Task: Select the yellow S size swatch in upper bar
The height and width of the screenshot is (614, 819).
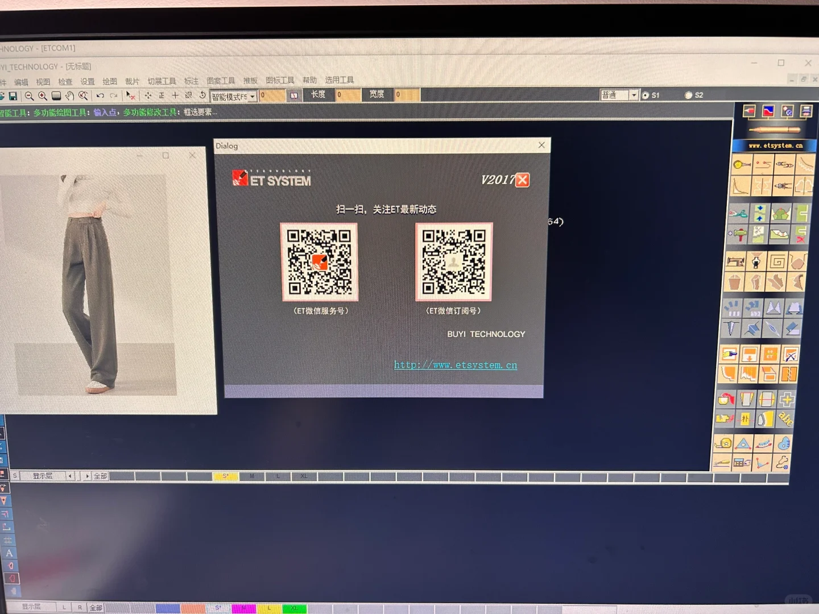Action: coord(226,476)
